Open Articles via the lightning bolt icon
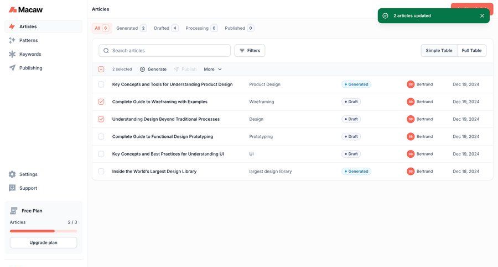 pos(12,26)
